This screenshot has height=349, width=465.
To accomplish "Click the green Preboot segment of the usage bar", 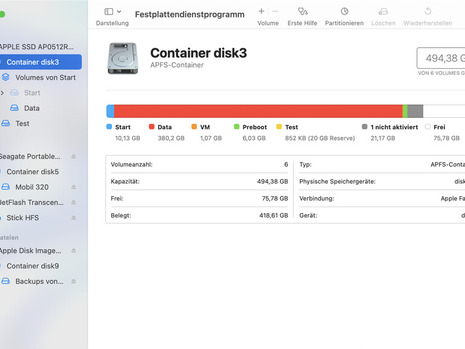I will (x=405, y=111).
